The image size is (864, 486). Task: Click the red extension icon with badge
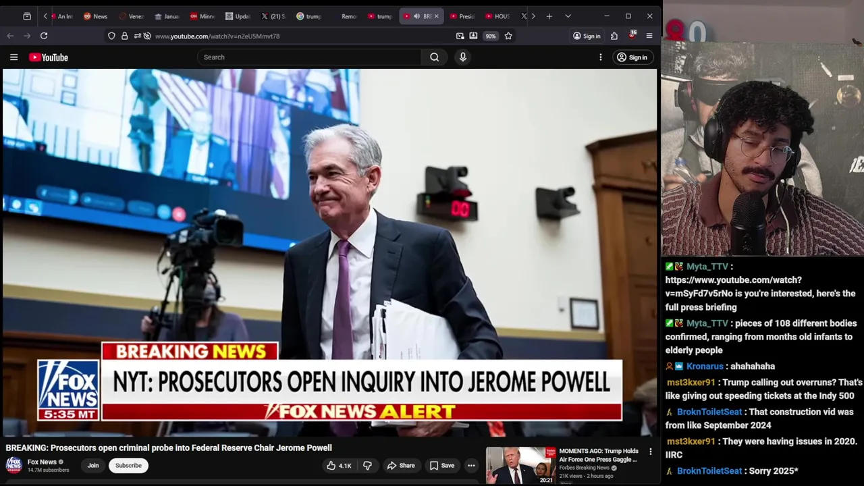(632, 35)
